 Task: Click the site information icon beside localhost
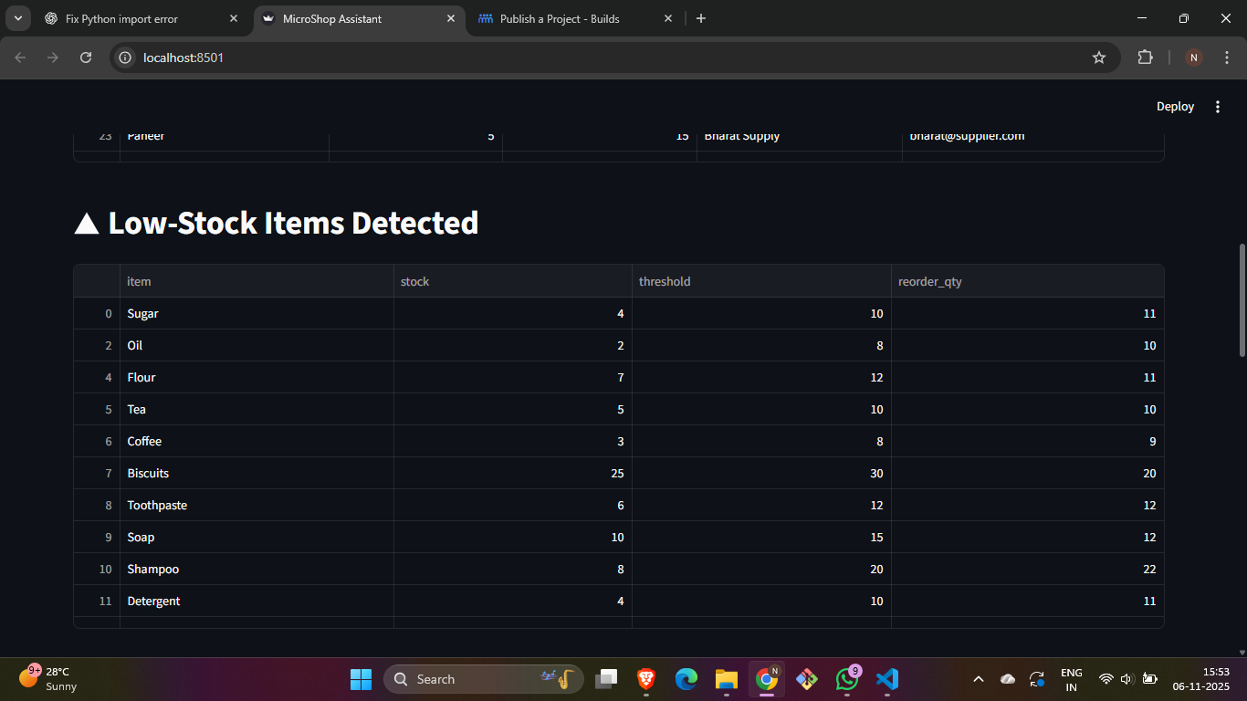click(x=126, y=58)
